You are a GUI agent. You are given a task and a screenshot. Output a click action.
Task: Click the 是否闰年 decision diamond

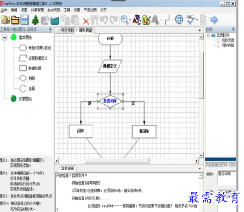point(110,101)
